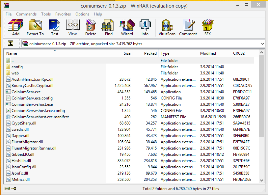This screenshot has height=195, width=268.
Task: Select BouncyCastle.Crypto.dll file name
Action: pyautogui.click(x=33, y=86)
